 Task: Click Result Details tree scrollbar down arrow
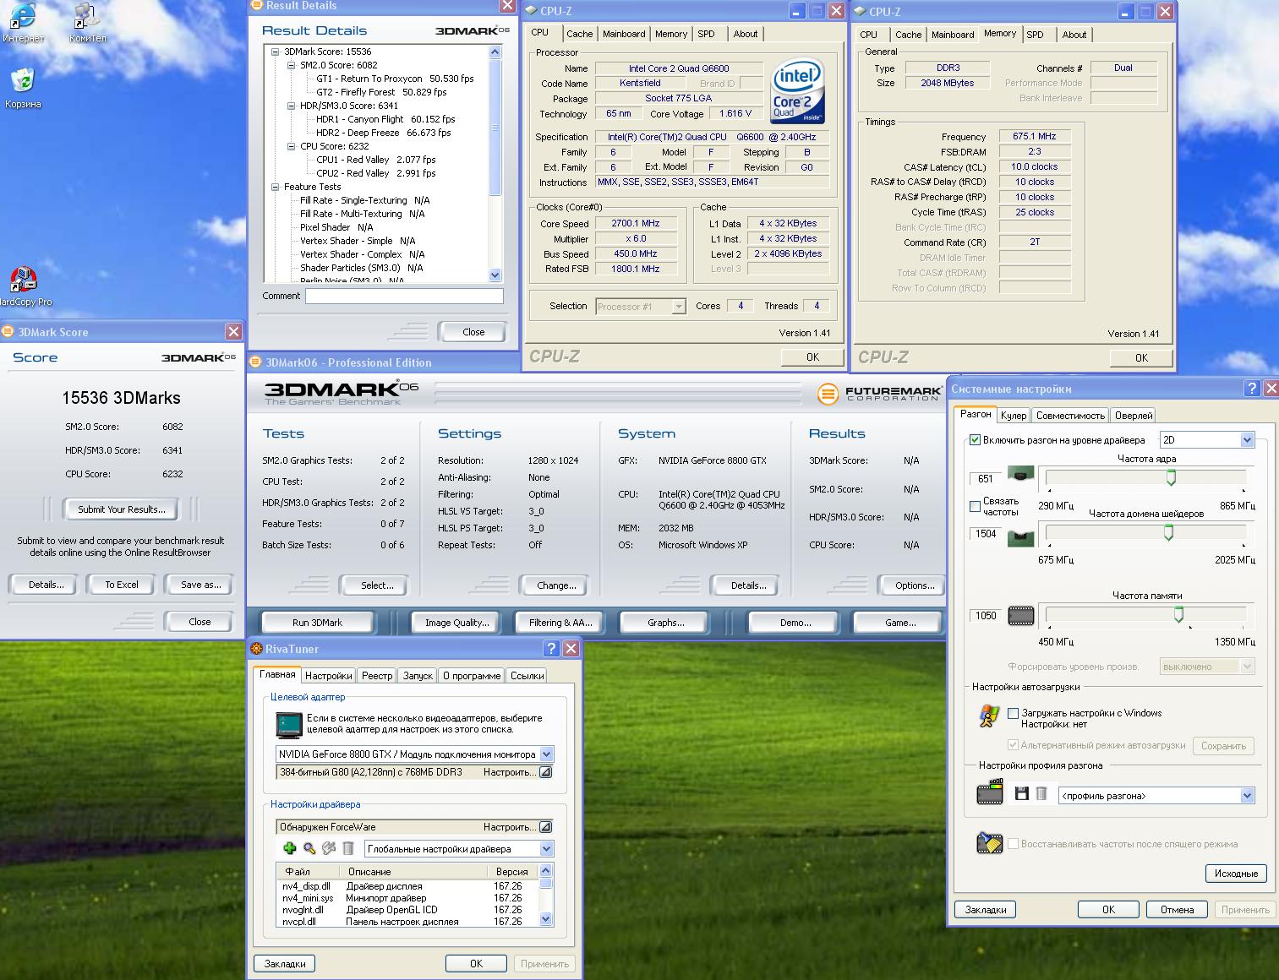[495, 275]
